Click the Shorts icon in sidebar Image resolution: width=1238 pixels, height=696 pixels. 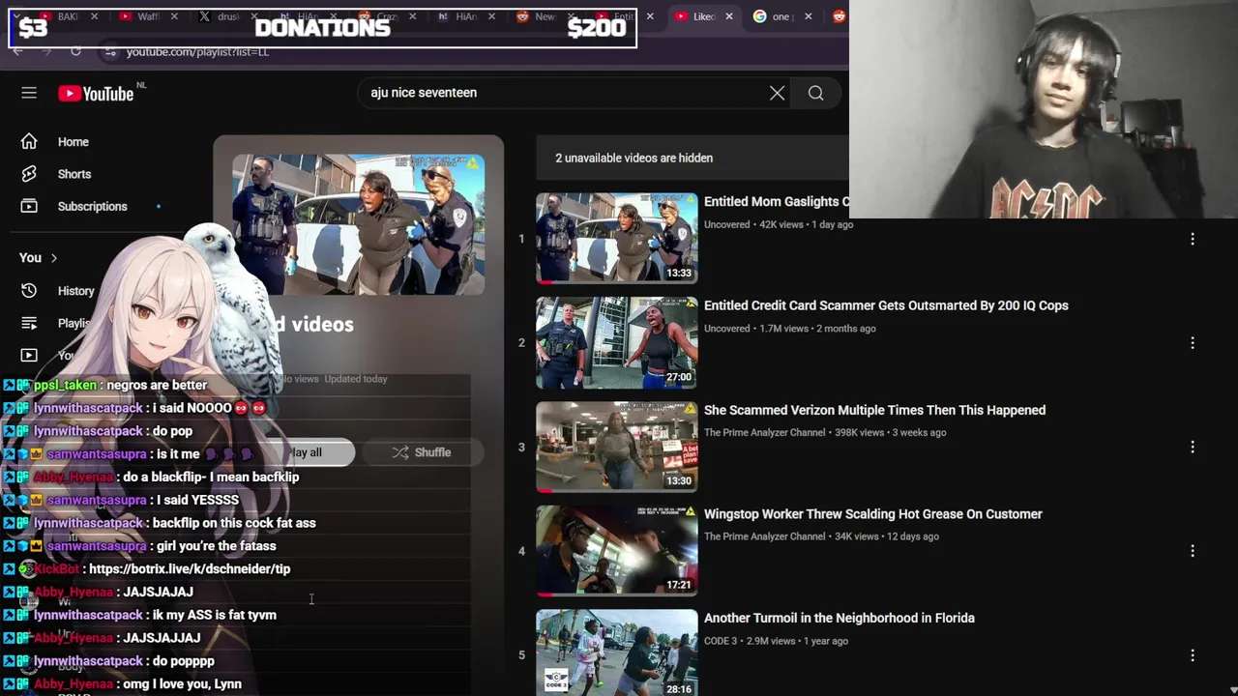click(29, 174)
